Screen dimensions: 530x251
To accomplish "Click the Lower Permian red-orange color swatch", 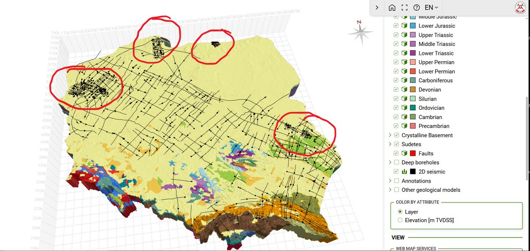I will [x=413, y=71].
